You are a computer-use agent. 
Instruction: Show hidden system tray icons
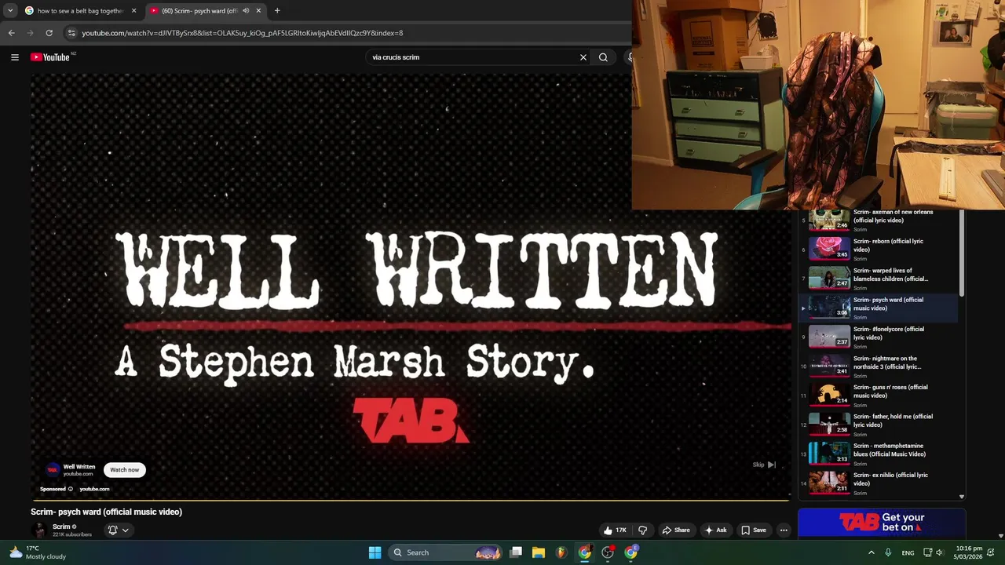tap(871, 552)
